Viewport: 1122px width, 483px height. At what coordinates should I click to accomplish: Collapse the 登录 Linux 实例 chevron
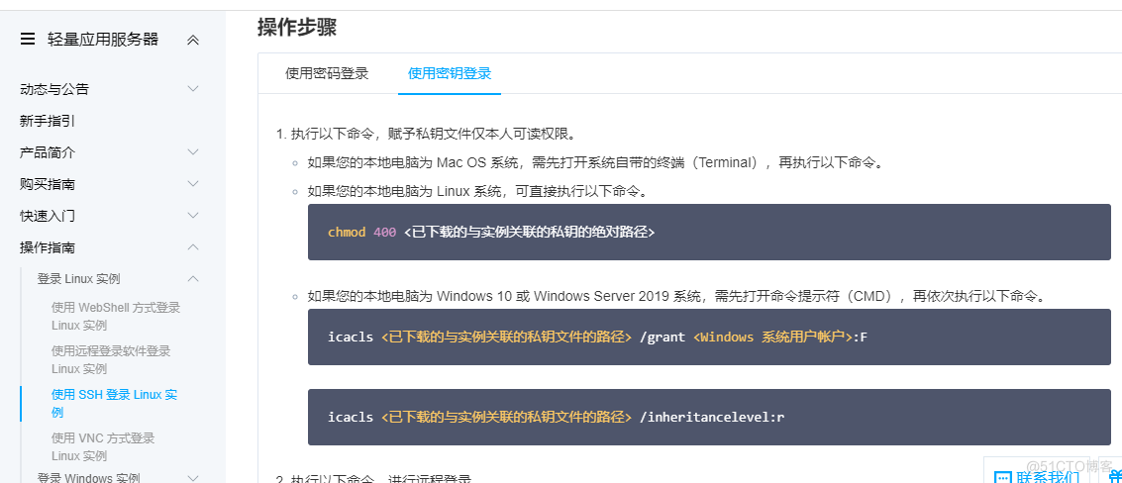tap(192, 278)
